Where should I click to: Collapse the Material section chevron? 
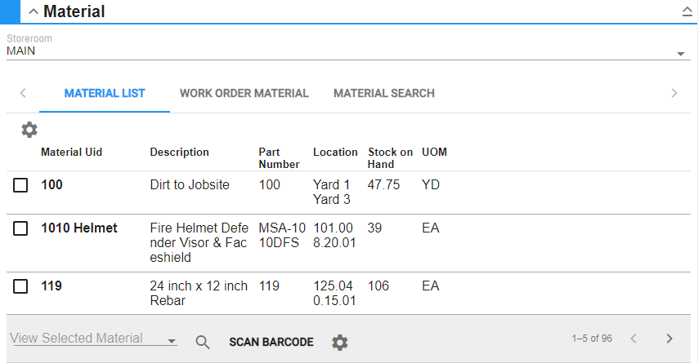pos(33,11)
